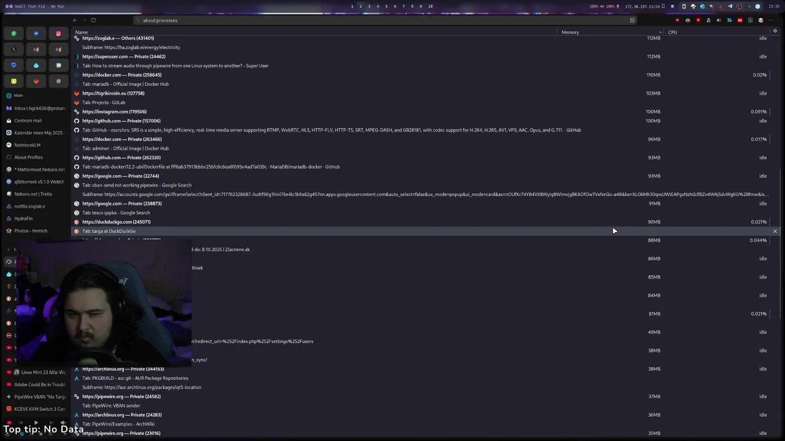Select the https://zoglab.e — Others (431401) process
The height and width of the screenshot is (441, 785).
click(x=425, y=38)
